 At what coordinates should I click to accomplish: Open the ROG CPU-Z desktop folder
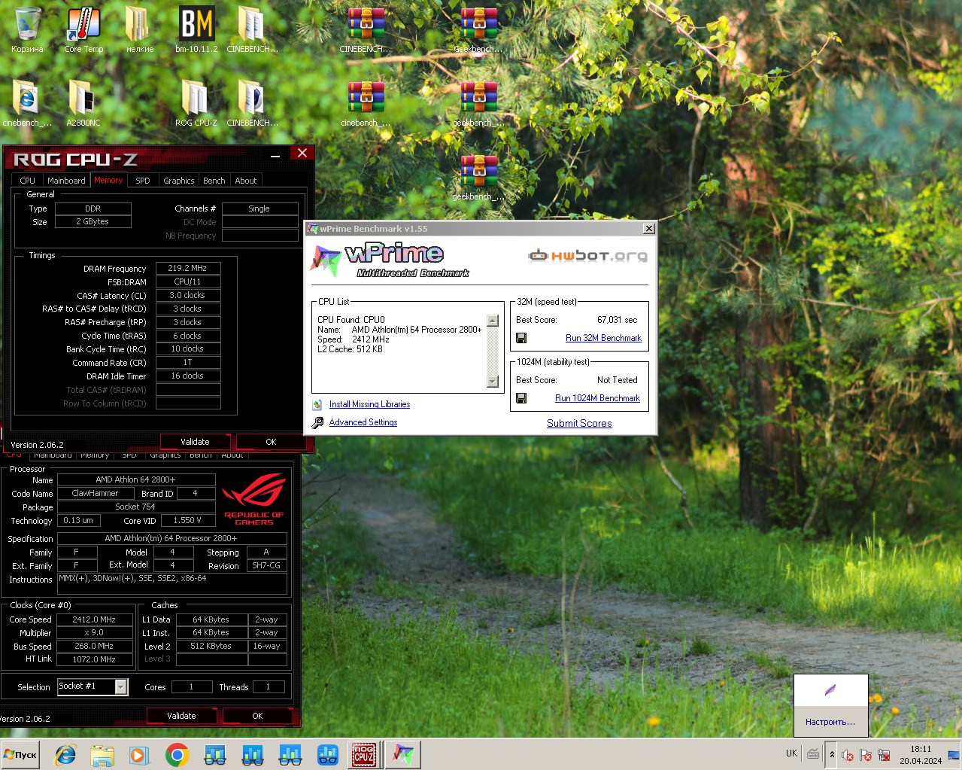196,104
